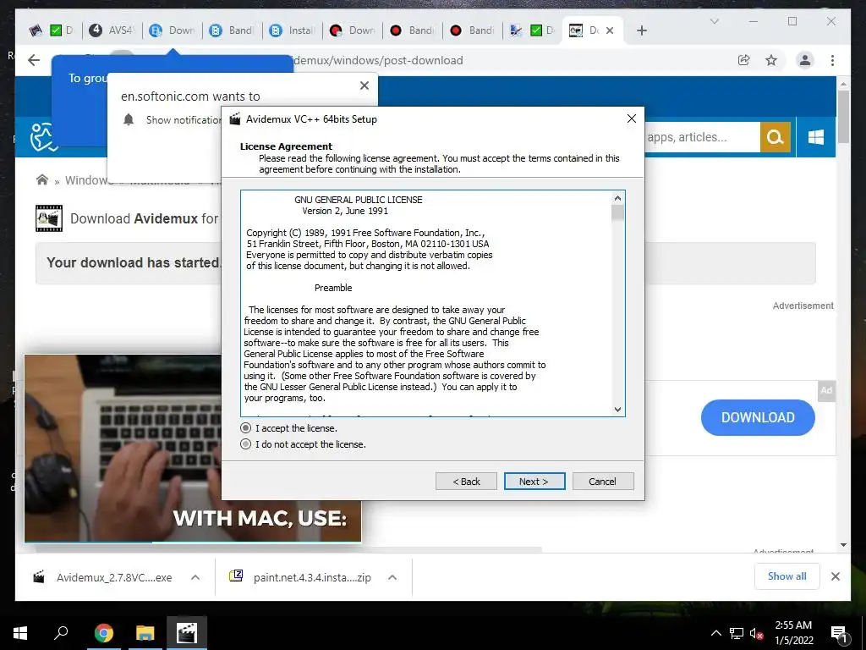This screenshot has width=866, height=650.
Task: Open taskbar search magnifier
Action: tap(61, 633)
